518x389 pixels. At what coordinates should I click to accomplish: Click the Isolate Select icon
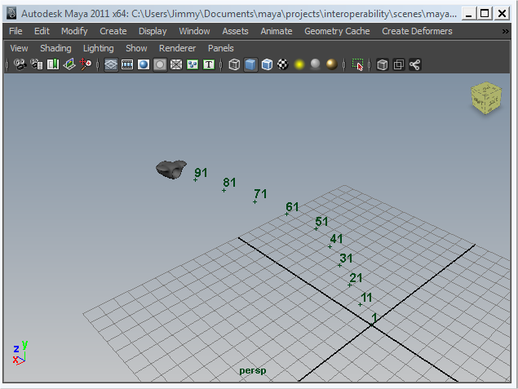[x=357, y=64]
